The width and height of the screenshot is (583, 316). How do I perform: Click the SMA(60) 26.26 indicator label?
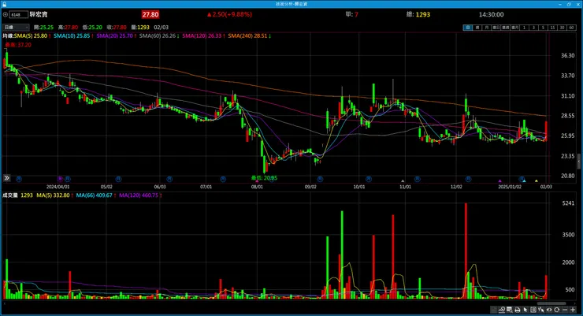(x=159, y=36)
